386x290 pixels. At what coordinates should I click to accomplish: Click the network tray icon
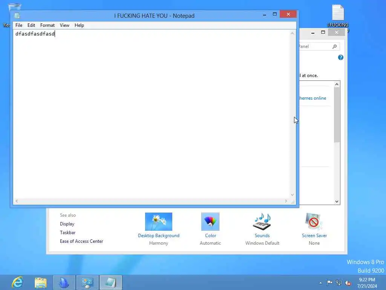(339, 283)
